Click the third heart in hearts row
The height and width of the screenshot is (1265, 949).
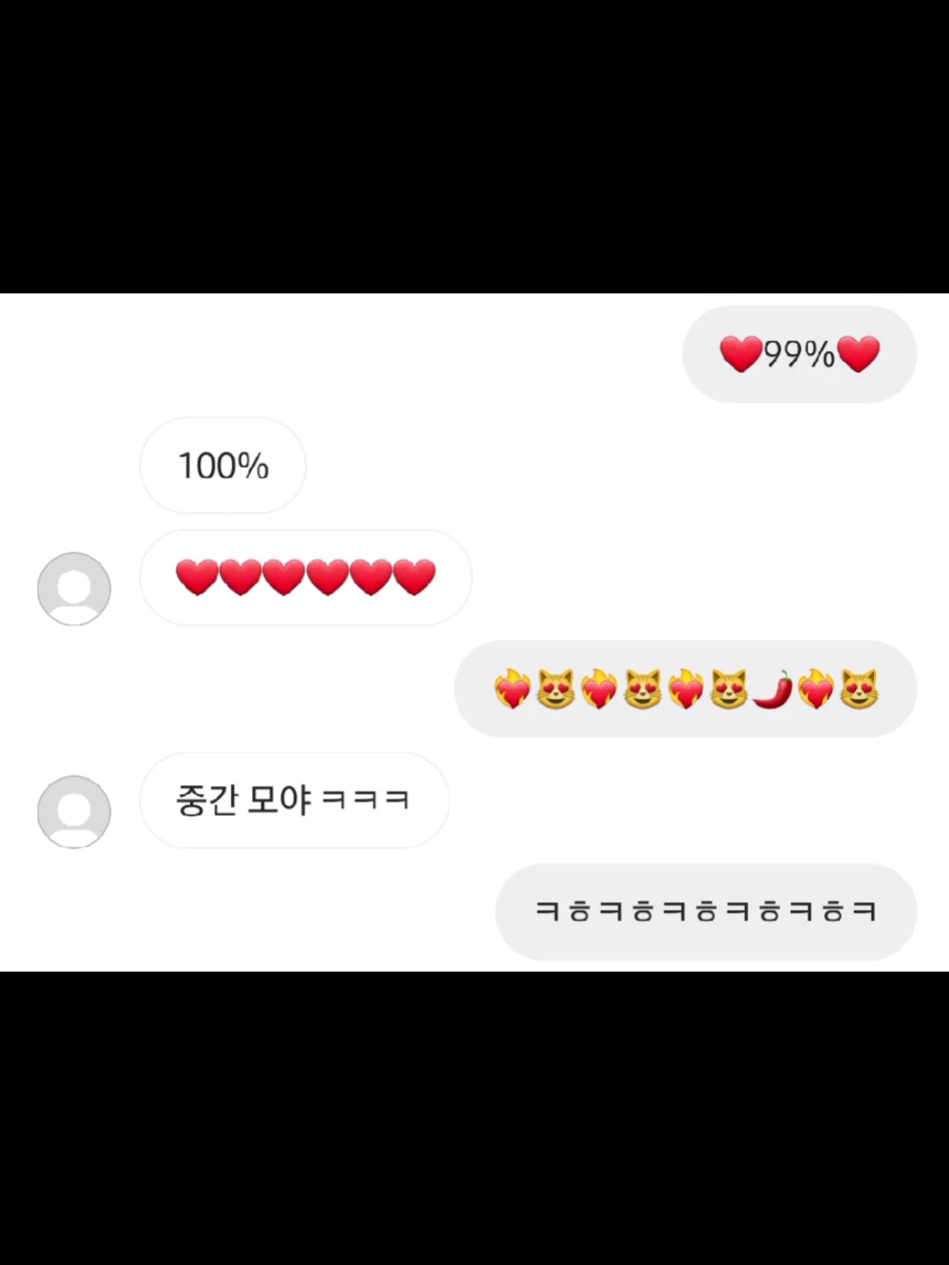click(x=284, y=577)
